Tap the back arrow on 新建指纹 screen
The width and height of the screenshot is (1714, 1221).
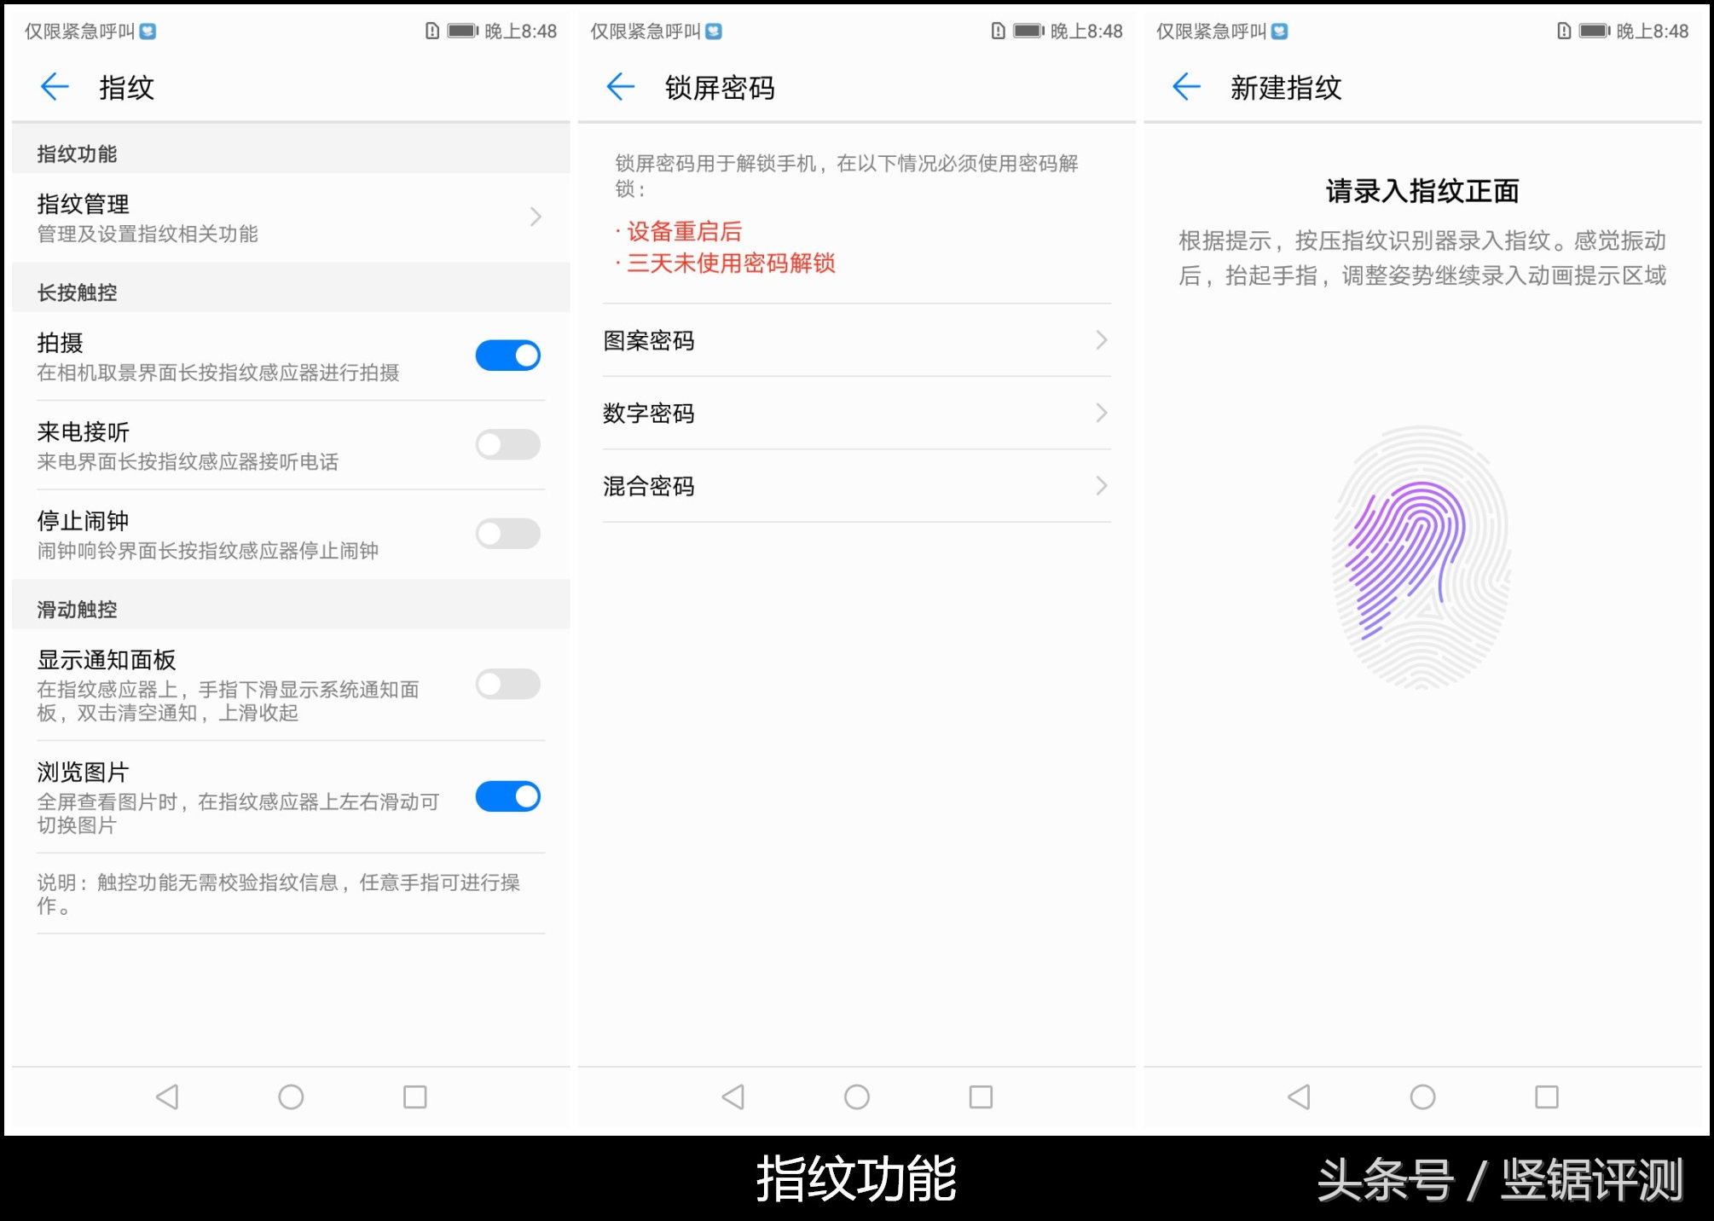(x=1185, y=87)
